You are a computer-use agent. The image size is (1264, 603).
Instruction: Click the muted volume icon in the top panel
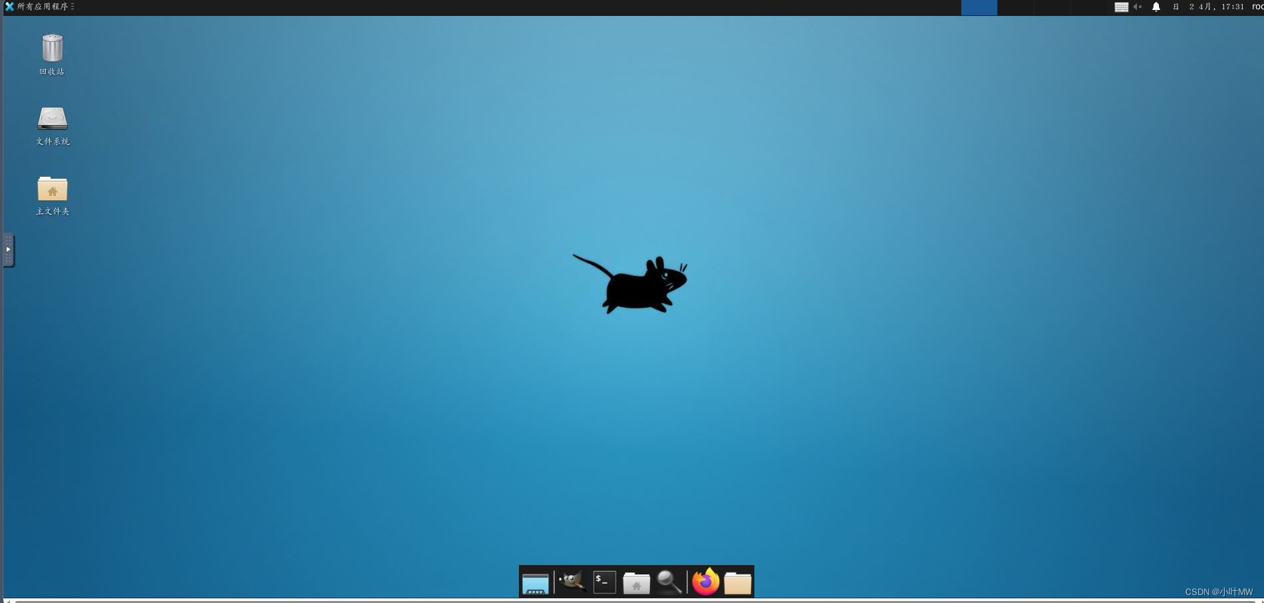[x=1138, y=7]
